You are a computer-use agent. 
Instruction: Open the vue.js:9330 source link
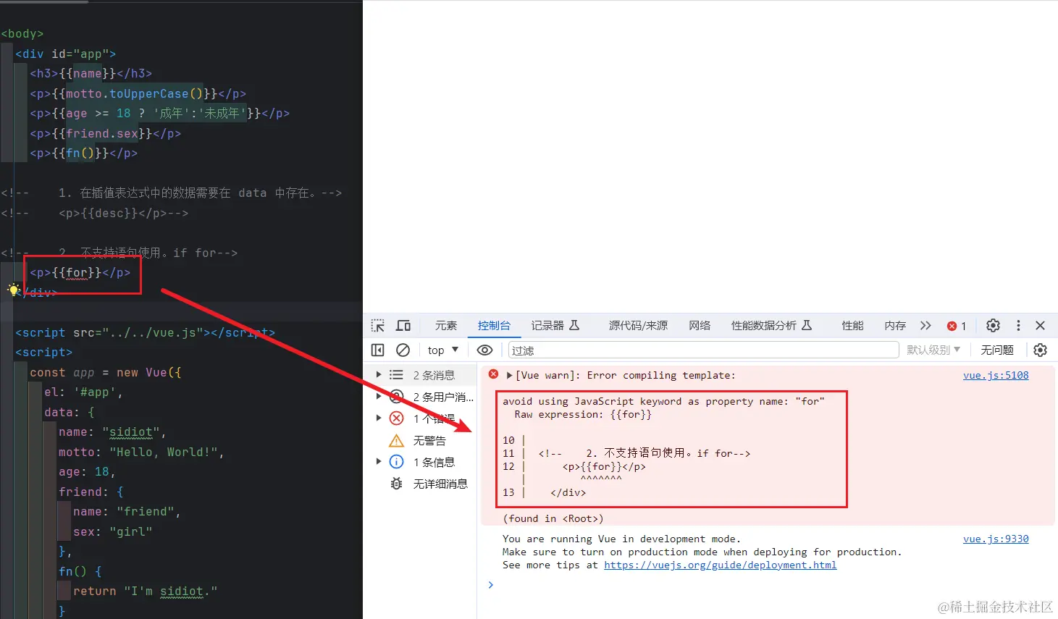point(996,539)
